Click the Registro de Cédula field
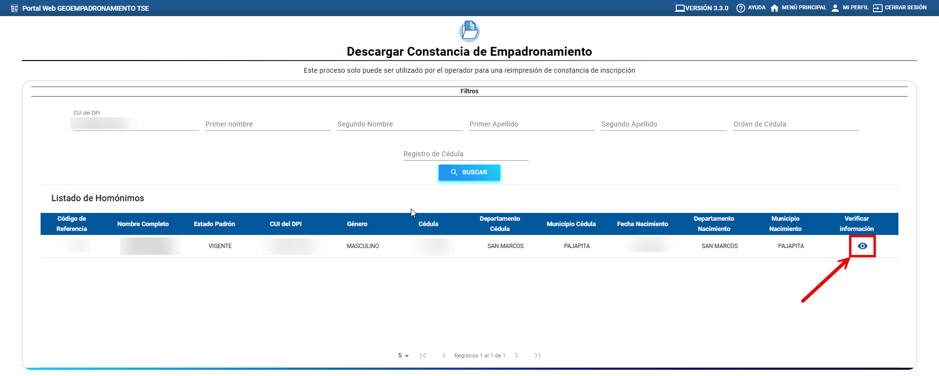This screenshot has height=376, width=939. 466,154
